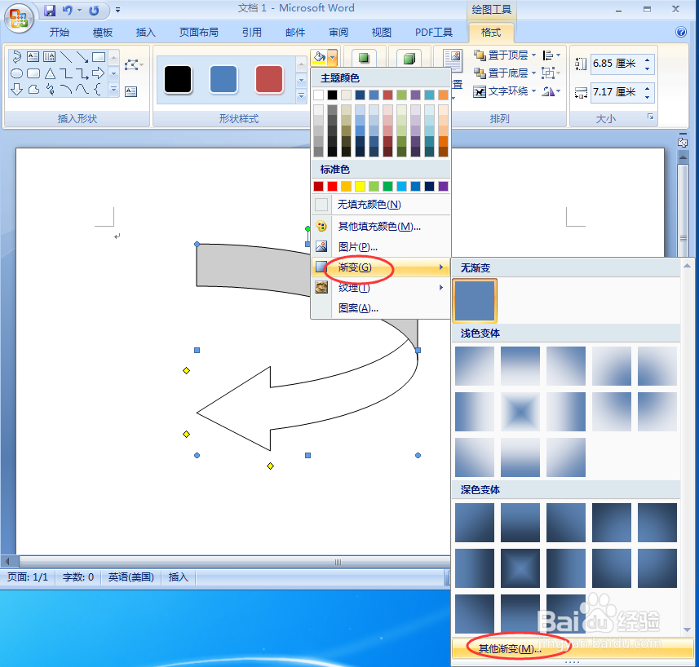Open the 格式 drawing tools tab

491,33
